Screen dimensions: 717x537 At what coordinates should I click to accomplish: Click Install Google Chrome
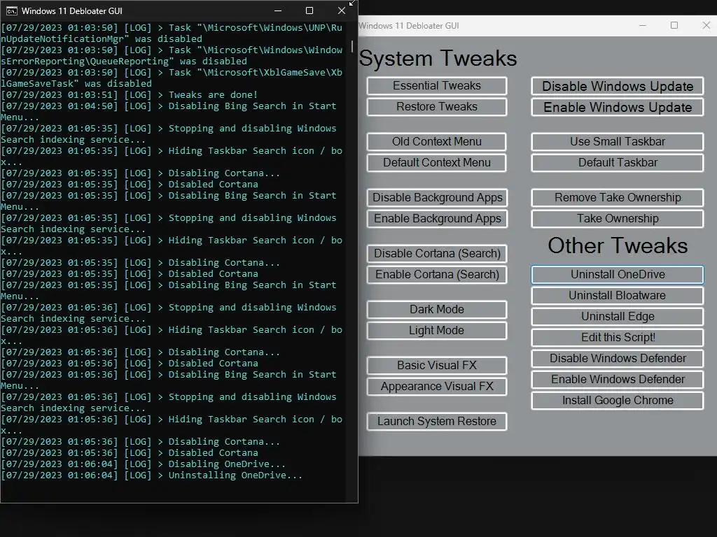click(618, 401)
